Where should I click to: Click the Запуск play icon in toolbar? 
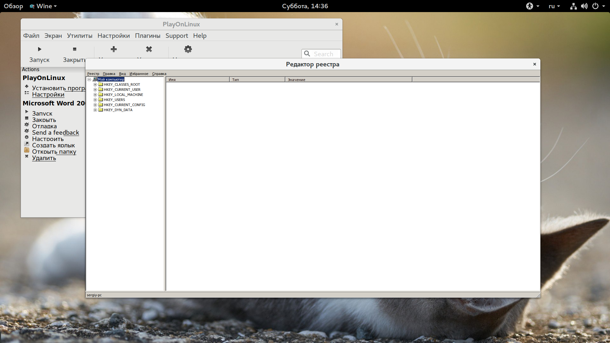click(x=39, y=49)
